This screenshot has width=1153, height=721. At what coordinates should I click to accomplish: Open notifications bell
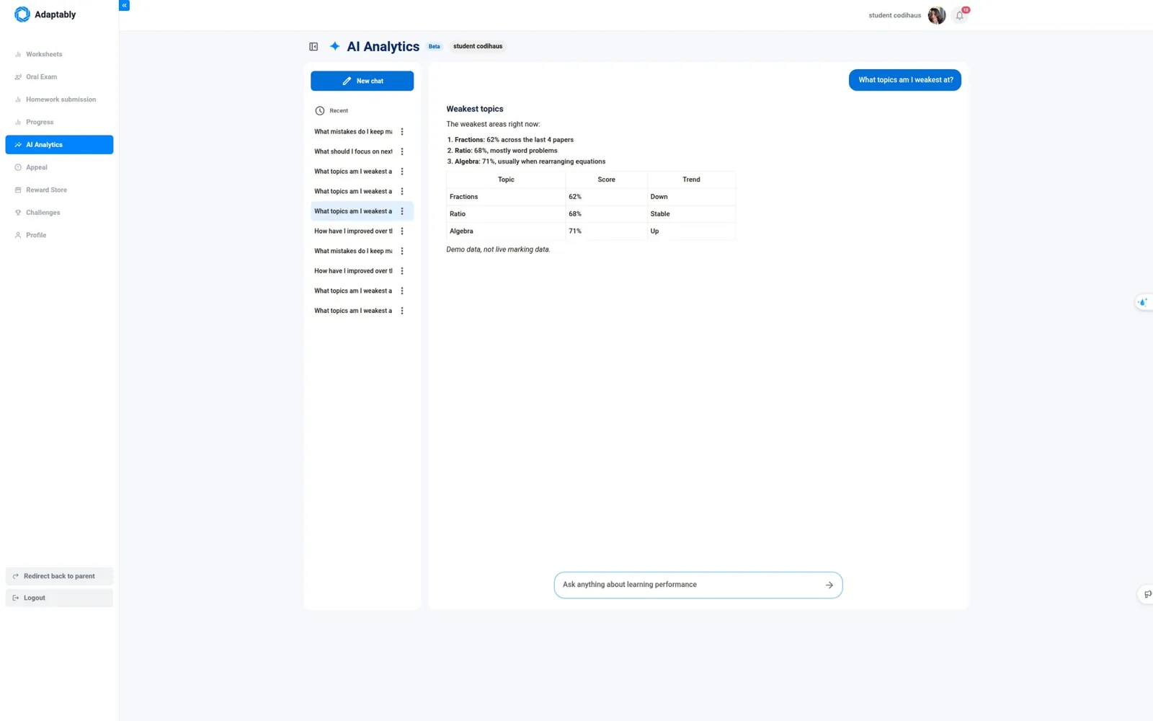pyautogui.click(x=960, y=15)
